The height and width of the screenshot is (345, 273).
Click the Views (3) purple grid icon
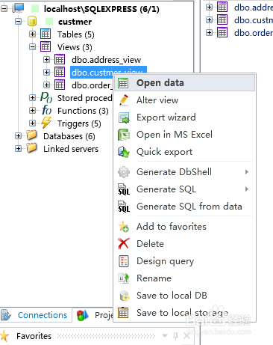(x=45, y=46)
